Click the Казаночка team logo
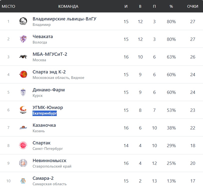Viewport: 203px width, 189px height. coord(23,128)
